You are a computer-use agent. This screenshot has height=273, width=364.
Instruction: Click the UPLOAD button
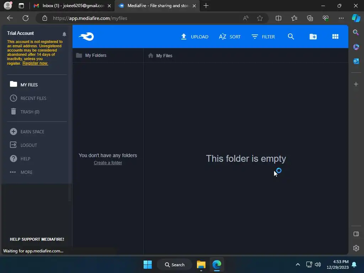pos(194,37)
